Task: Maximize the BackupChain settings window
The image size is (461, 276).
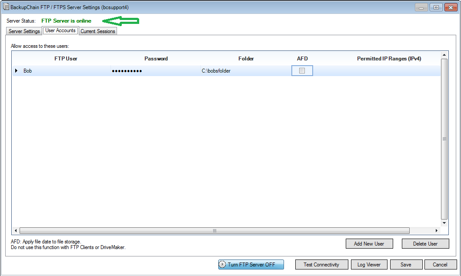Action: point(436,7)
